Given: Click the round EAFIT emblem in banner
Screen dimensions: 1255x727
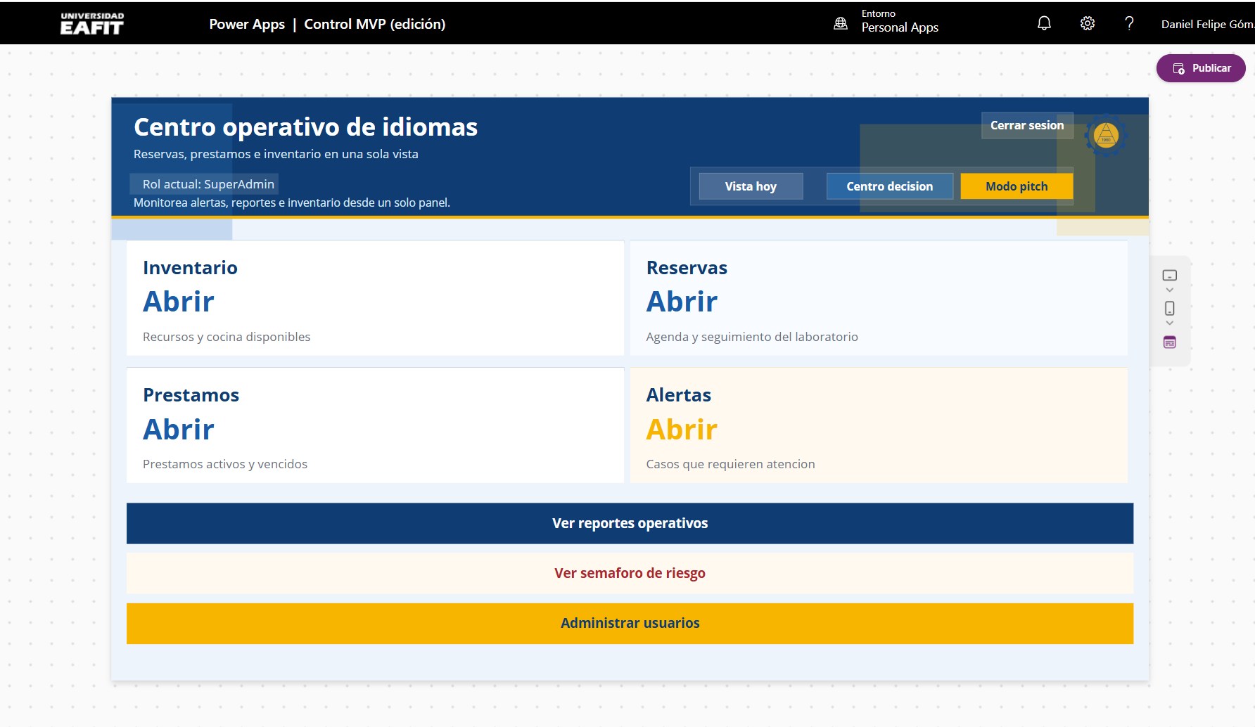Looking at the screenshot, I should tap(1106, 135).
